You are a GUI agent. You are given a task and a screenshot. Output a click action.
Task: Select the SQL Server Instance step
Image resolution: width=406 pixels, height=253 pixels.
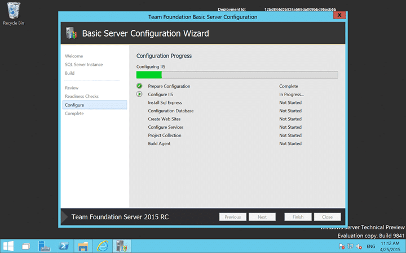tap(83, 65)
